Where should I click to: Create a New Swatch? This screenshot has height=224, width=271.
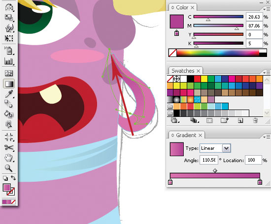tap(240, 120)
